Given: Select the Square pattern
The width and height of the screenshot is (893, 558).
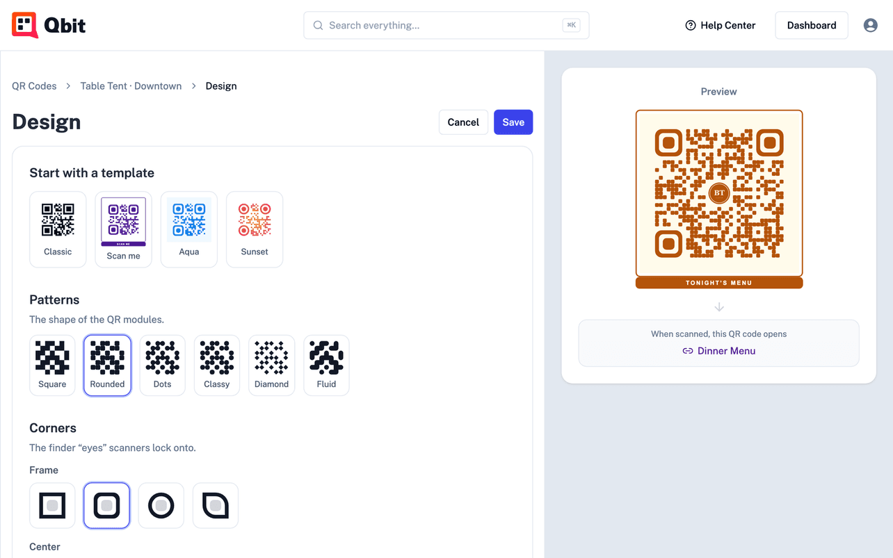Looking at the screenshot, I should (x=52, y=366).
